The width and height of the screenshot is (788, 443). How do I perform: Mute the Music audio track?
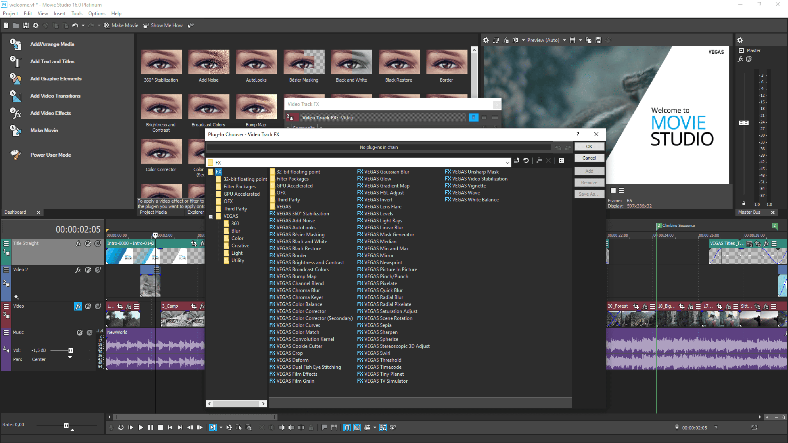[80, 333]
